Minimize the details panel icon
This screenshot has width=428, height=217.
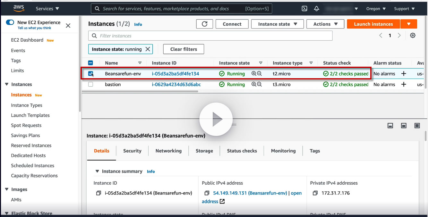(390, 126)
